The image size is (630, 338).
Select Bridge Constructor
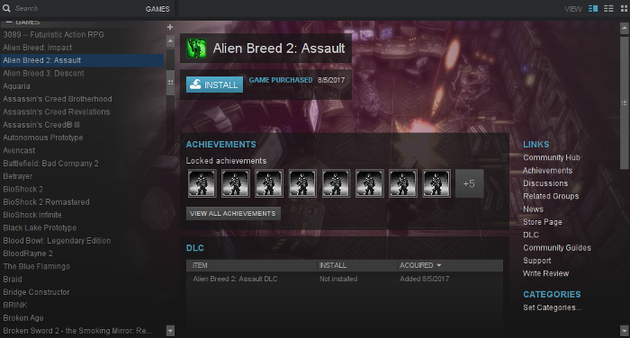click(x=83, y=292)
